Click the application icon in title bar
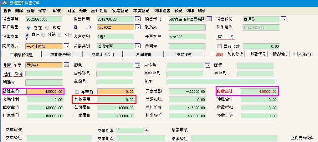Viewport: 318px width, 142px height. (4, 3)
